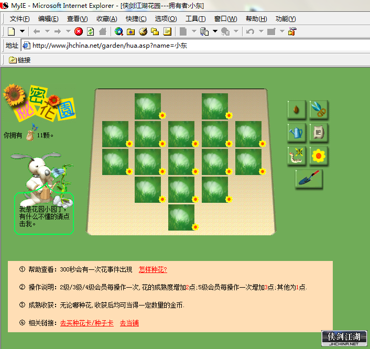
Task: Click the gray document page icon
Action: [183, 31]
